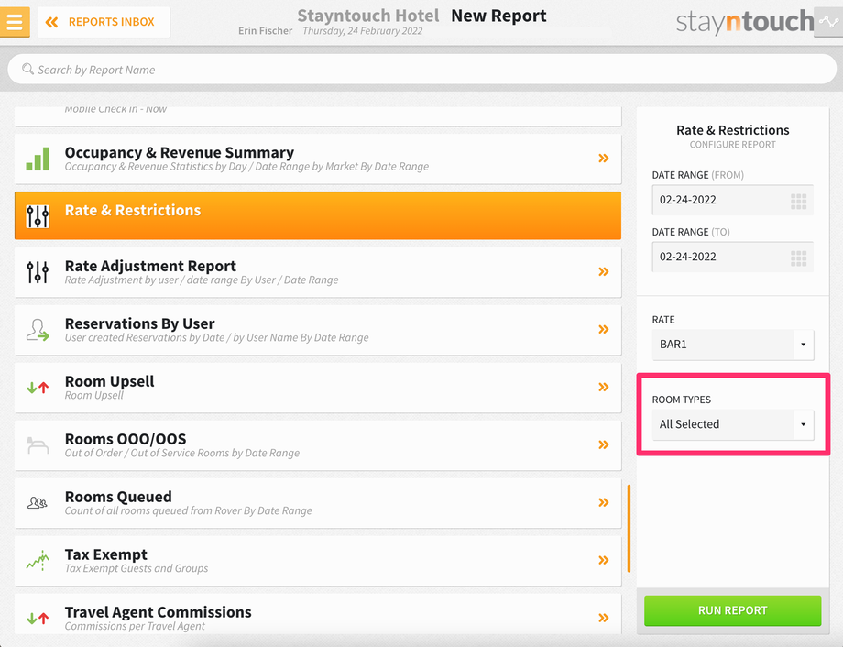
Task: Expand the Room Upsell chevron
Action: [x=604, y=387]
